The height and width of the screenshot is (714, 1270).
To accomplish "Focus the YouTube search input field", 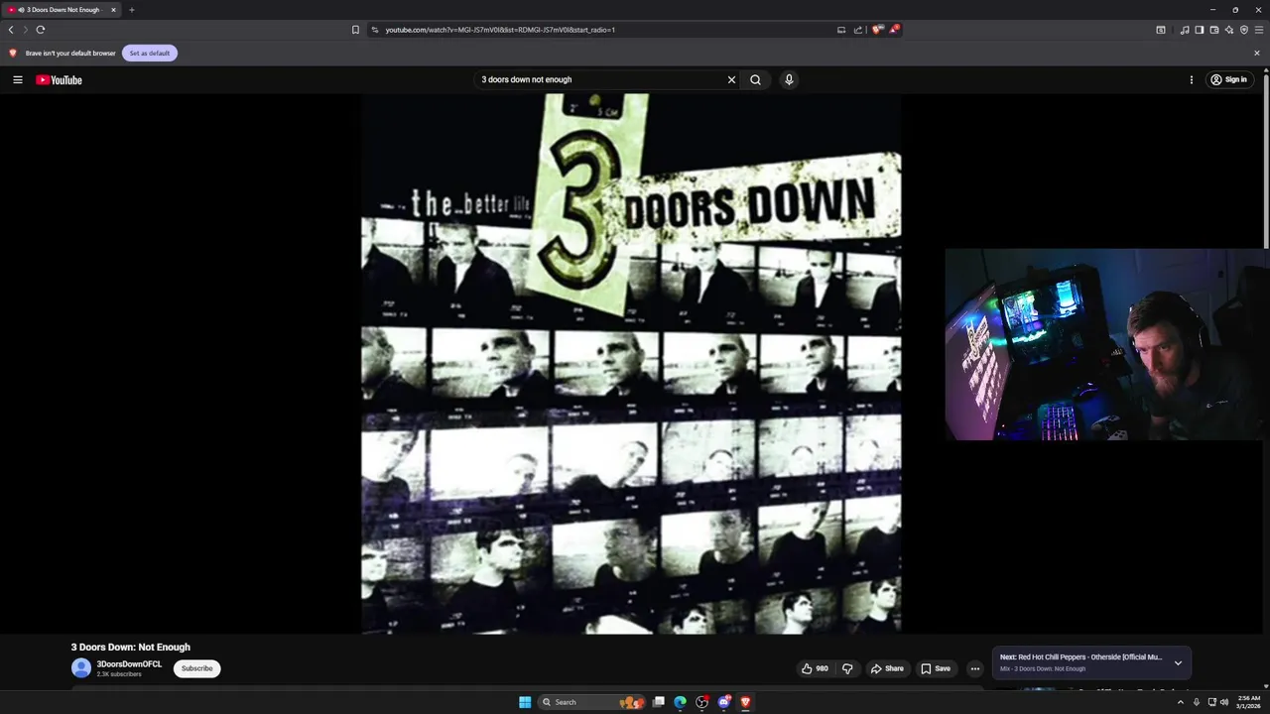I will point(600,79).
